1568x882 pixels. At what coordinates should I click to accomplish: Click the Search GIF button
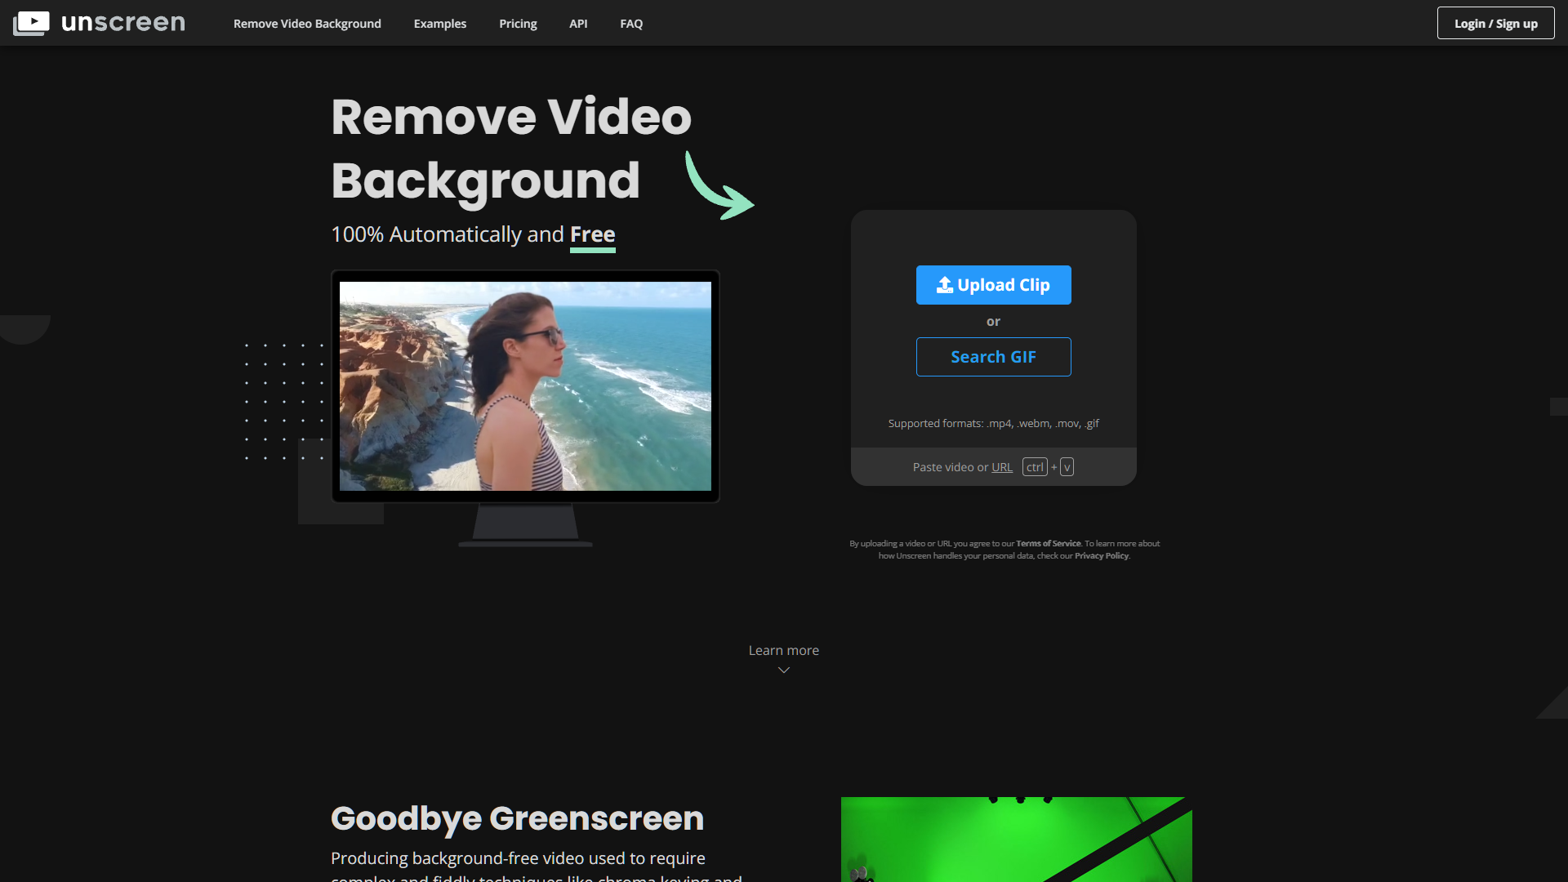point(993,357)
